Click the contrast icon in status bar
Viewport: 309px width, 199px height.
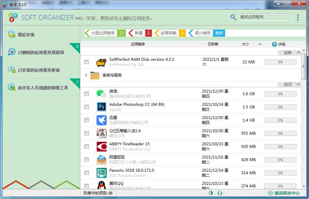coord(211,193)
